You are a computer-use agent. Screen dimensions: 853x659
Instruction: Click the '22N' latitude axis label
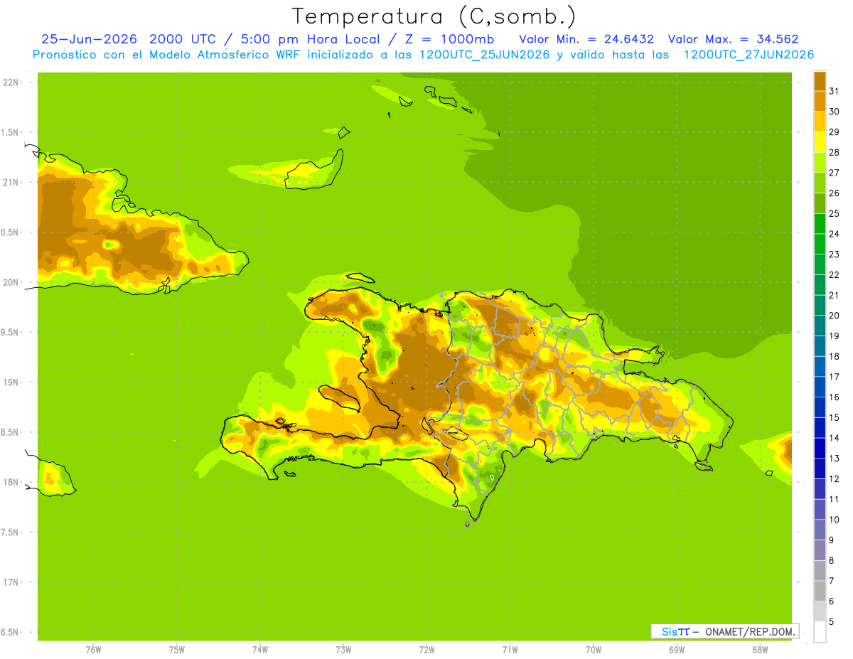click(10, 82)
